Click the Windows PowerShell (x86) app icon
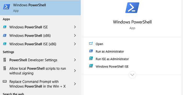 [5, 35]
